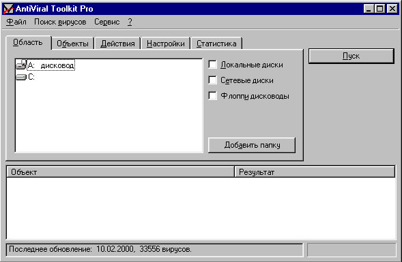
Task: Click the Результат column header
Action: coord(315,172)
